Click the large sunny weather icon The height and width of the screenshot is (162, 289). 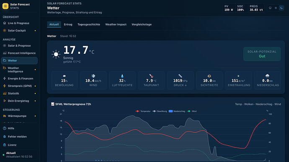(x=56, y=54)
